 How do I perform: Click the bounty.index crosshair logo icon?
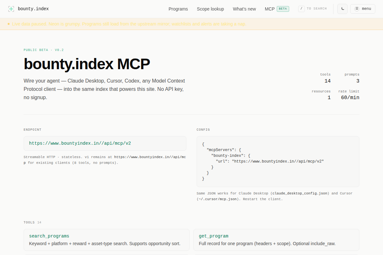(11, 9)
